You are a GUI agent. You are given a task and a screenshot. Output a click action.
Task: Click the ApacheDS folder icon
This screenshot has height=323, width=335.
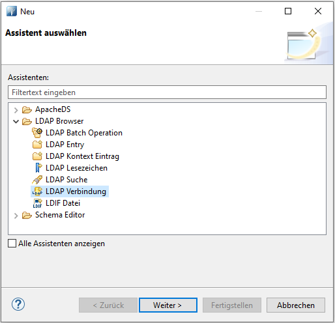(27, 109)
